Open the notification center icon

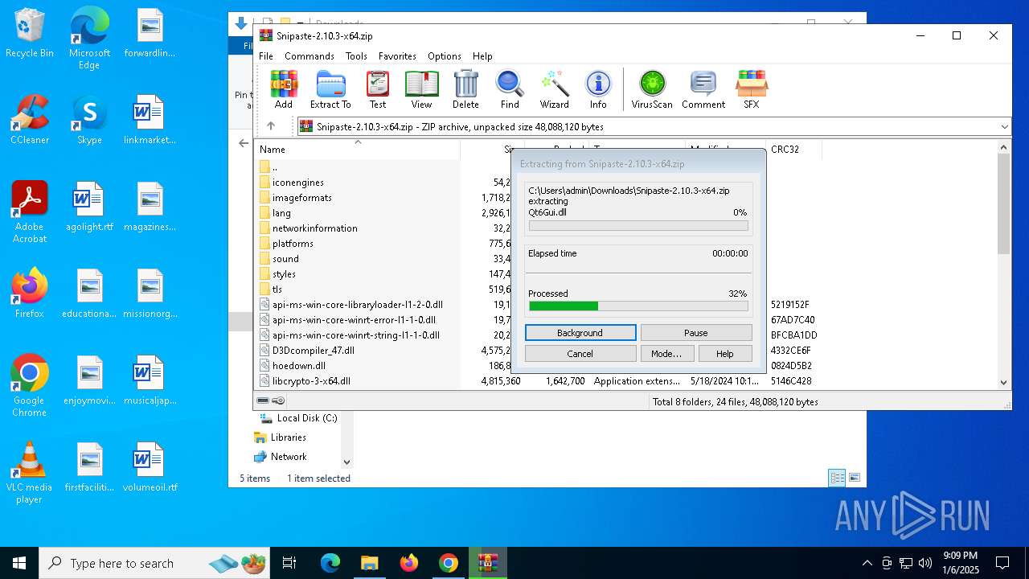tap(1002, 563)
